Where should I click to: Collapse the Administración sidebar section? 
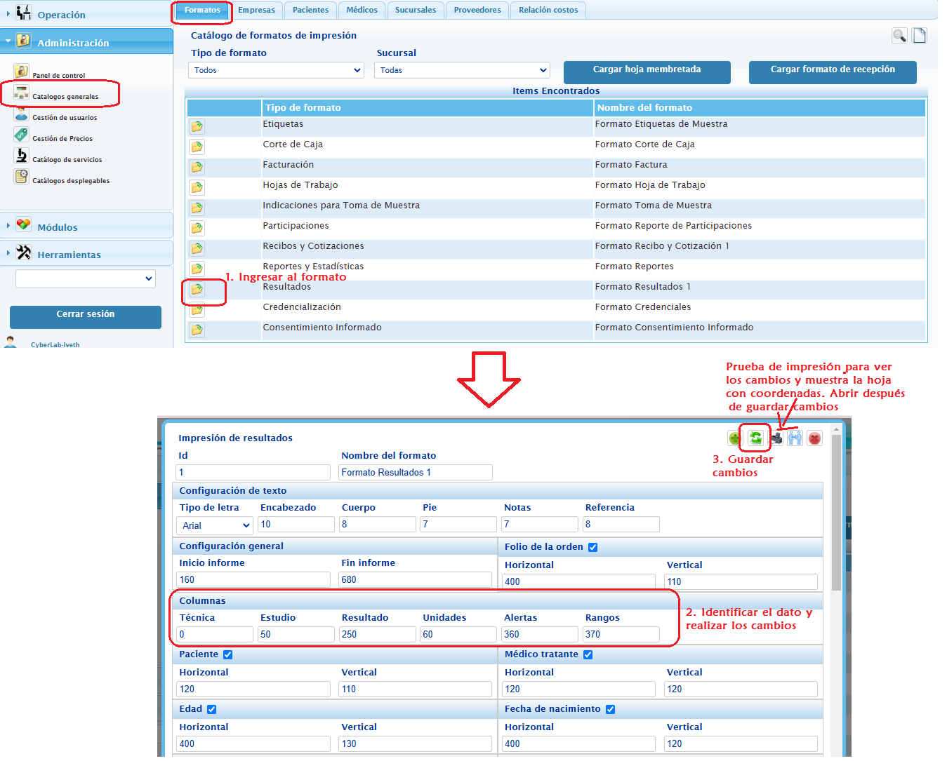(x=86, y=42)
